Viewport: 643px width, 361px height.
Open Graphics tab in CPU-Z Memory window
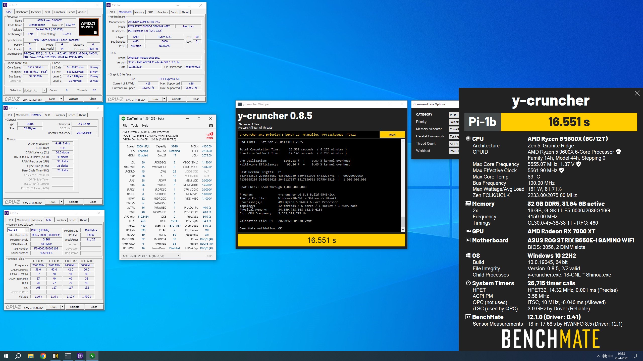(x=60, y=115)
